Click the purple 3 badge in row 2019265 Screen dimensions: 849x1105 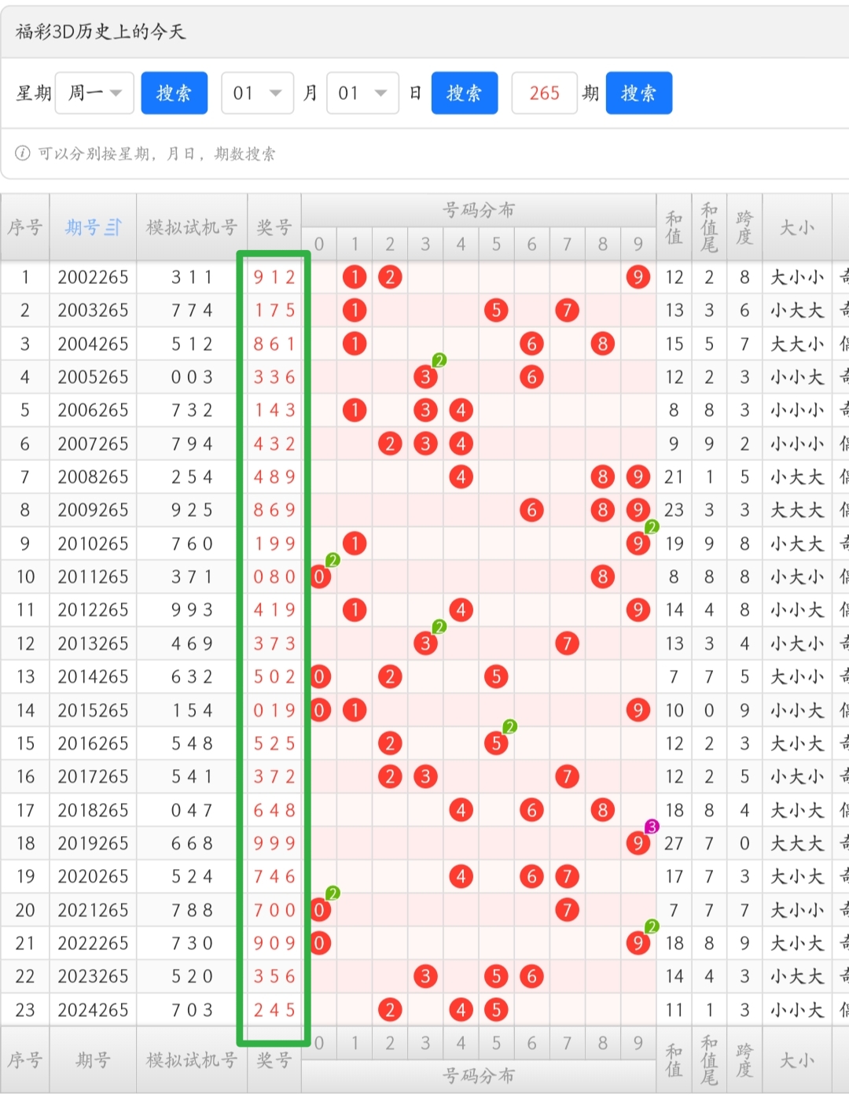click(x=651, y=827)
